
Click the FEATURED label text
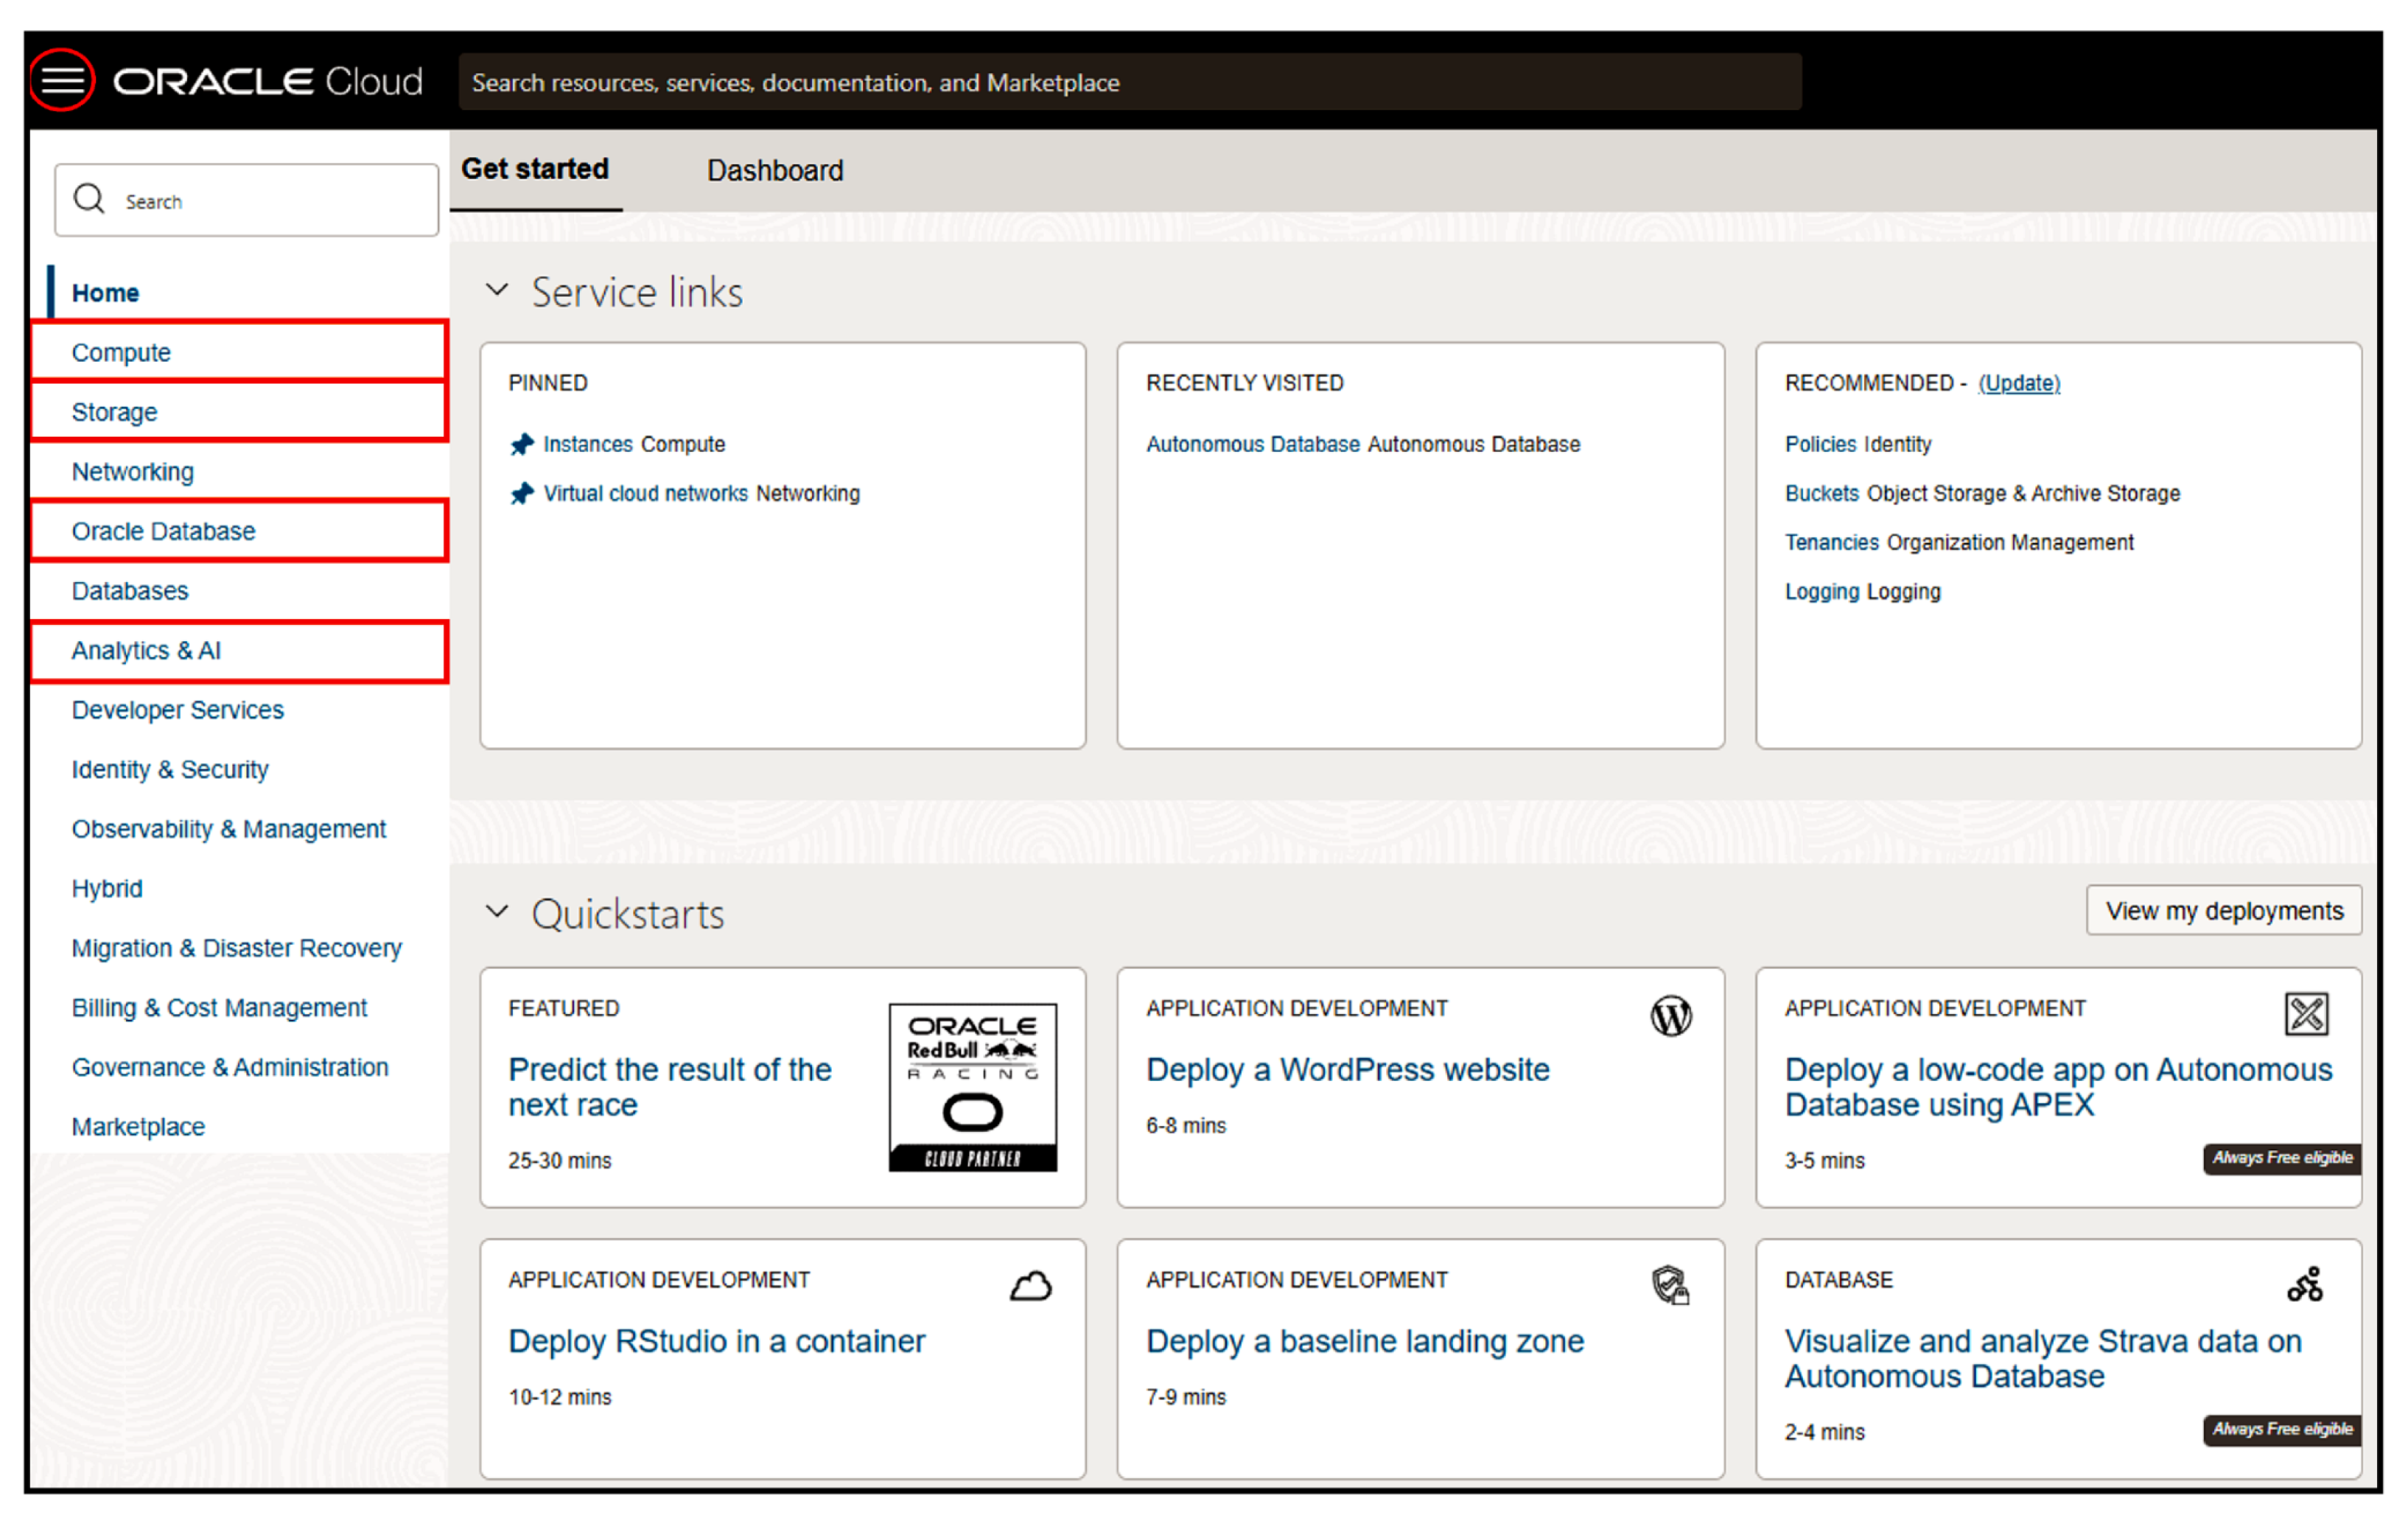(x=564, y=1008)
